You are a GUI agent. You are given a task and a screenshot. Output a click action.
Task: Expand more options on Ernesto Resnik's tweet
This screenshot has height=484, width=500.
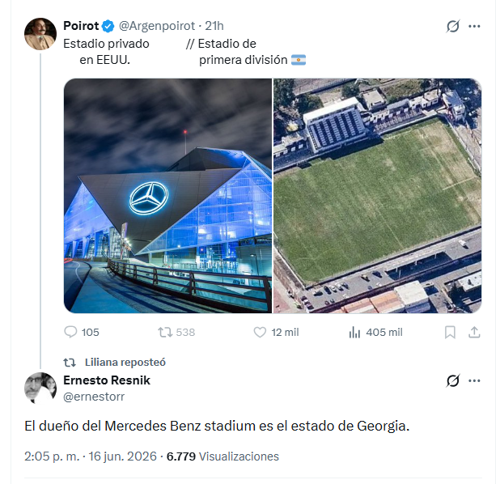(x=474, y=380)
